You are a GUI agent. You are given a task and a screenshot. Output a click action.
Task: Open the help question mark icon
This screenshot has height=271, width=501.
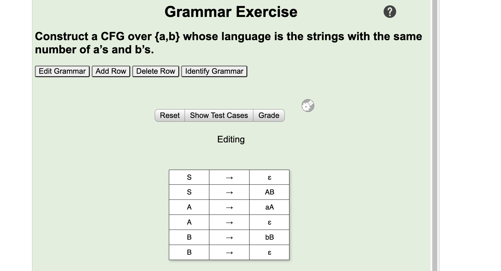pyautogui.click(x=390, y=11)
